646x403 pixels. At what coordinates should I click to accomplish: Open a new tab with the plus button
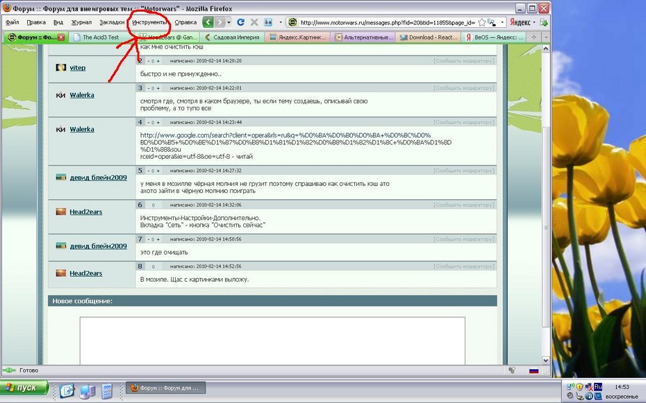coord(534,37)
